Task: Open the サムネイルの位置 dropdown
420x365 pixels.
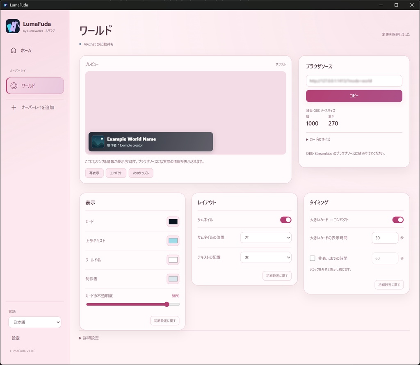Action: pos(266,238)
